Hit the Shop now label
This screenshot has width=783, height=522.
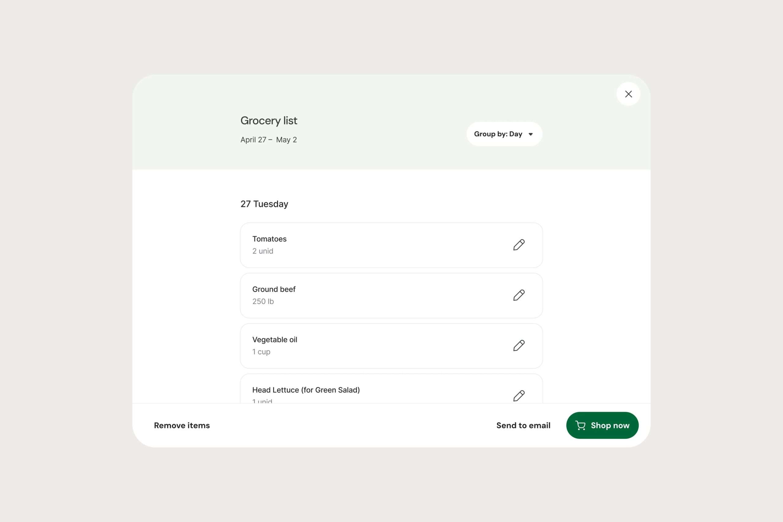610,425
